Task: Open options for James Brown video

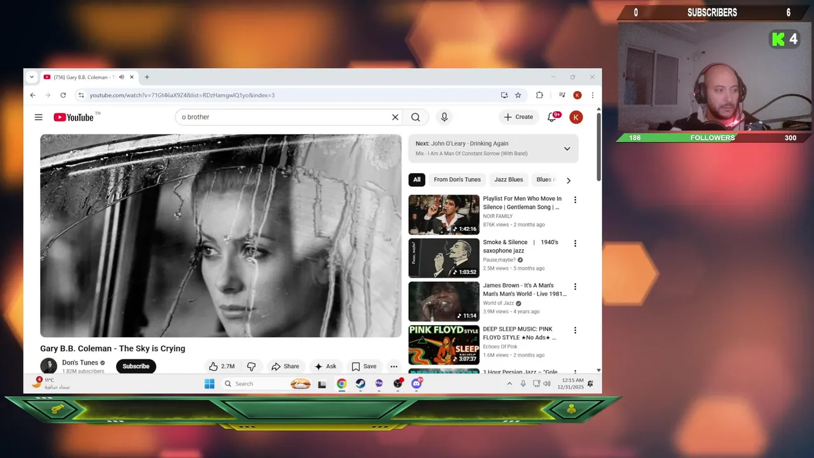Action: (x=575, y=287)
